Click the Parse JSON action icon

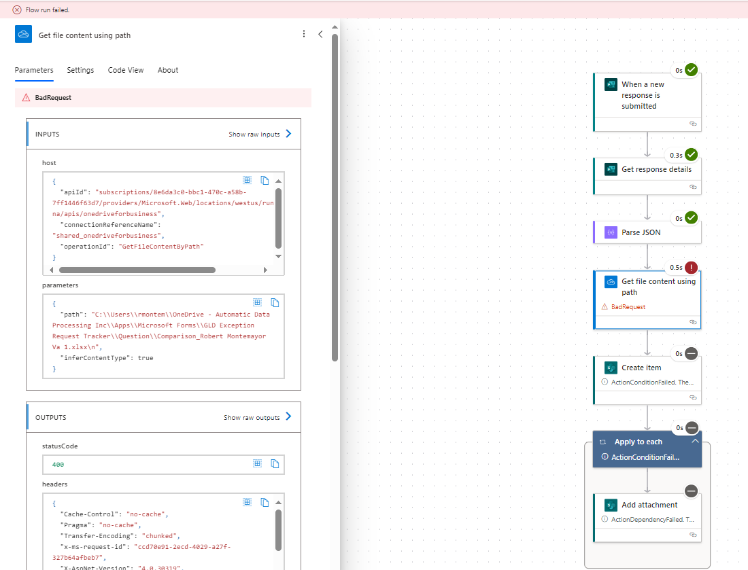[x=610, y=232]
